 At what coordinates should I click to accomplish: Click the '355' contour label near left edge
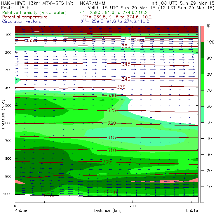coord(30,41)
